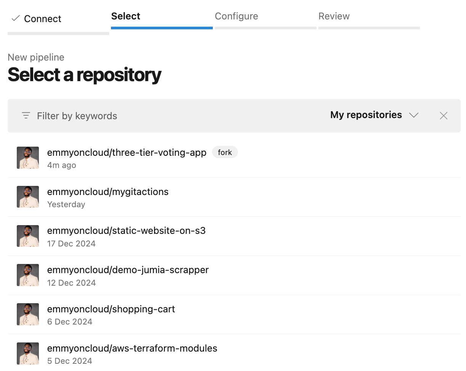Click the avatar beside demo-jumia-scrapper
Viewport: 466px width, 371px height.
point(28,275)
